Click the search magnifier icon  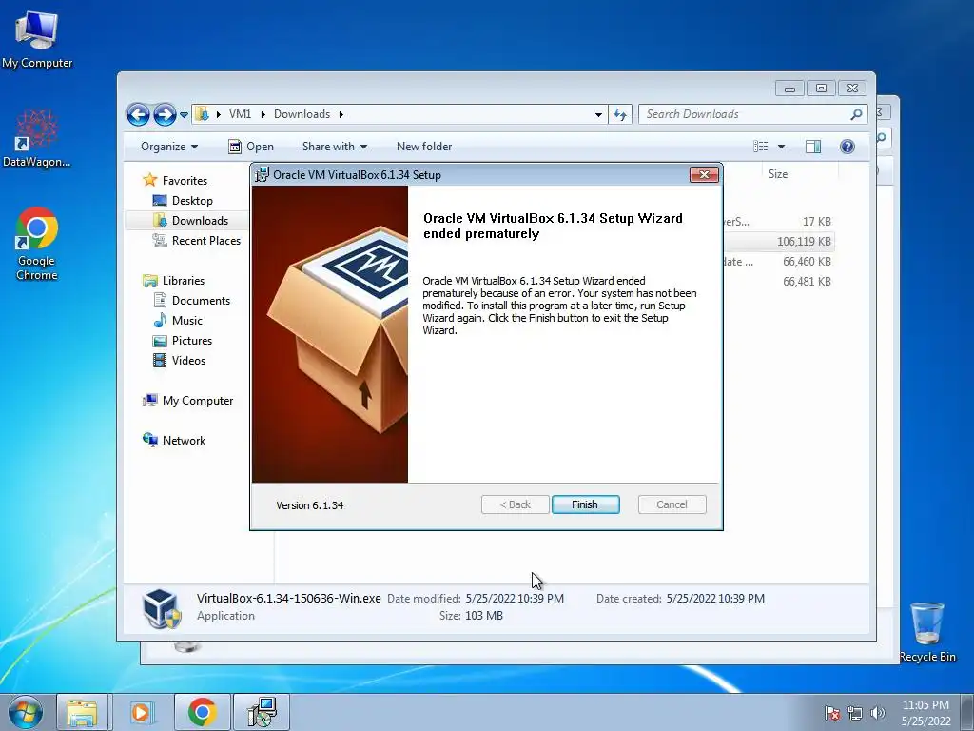click(x=857, y=114)
